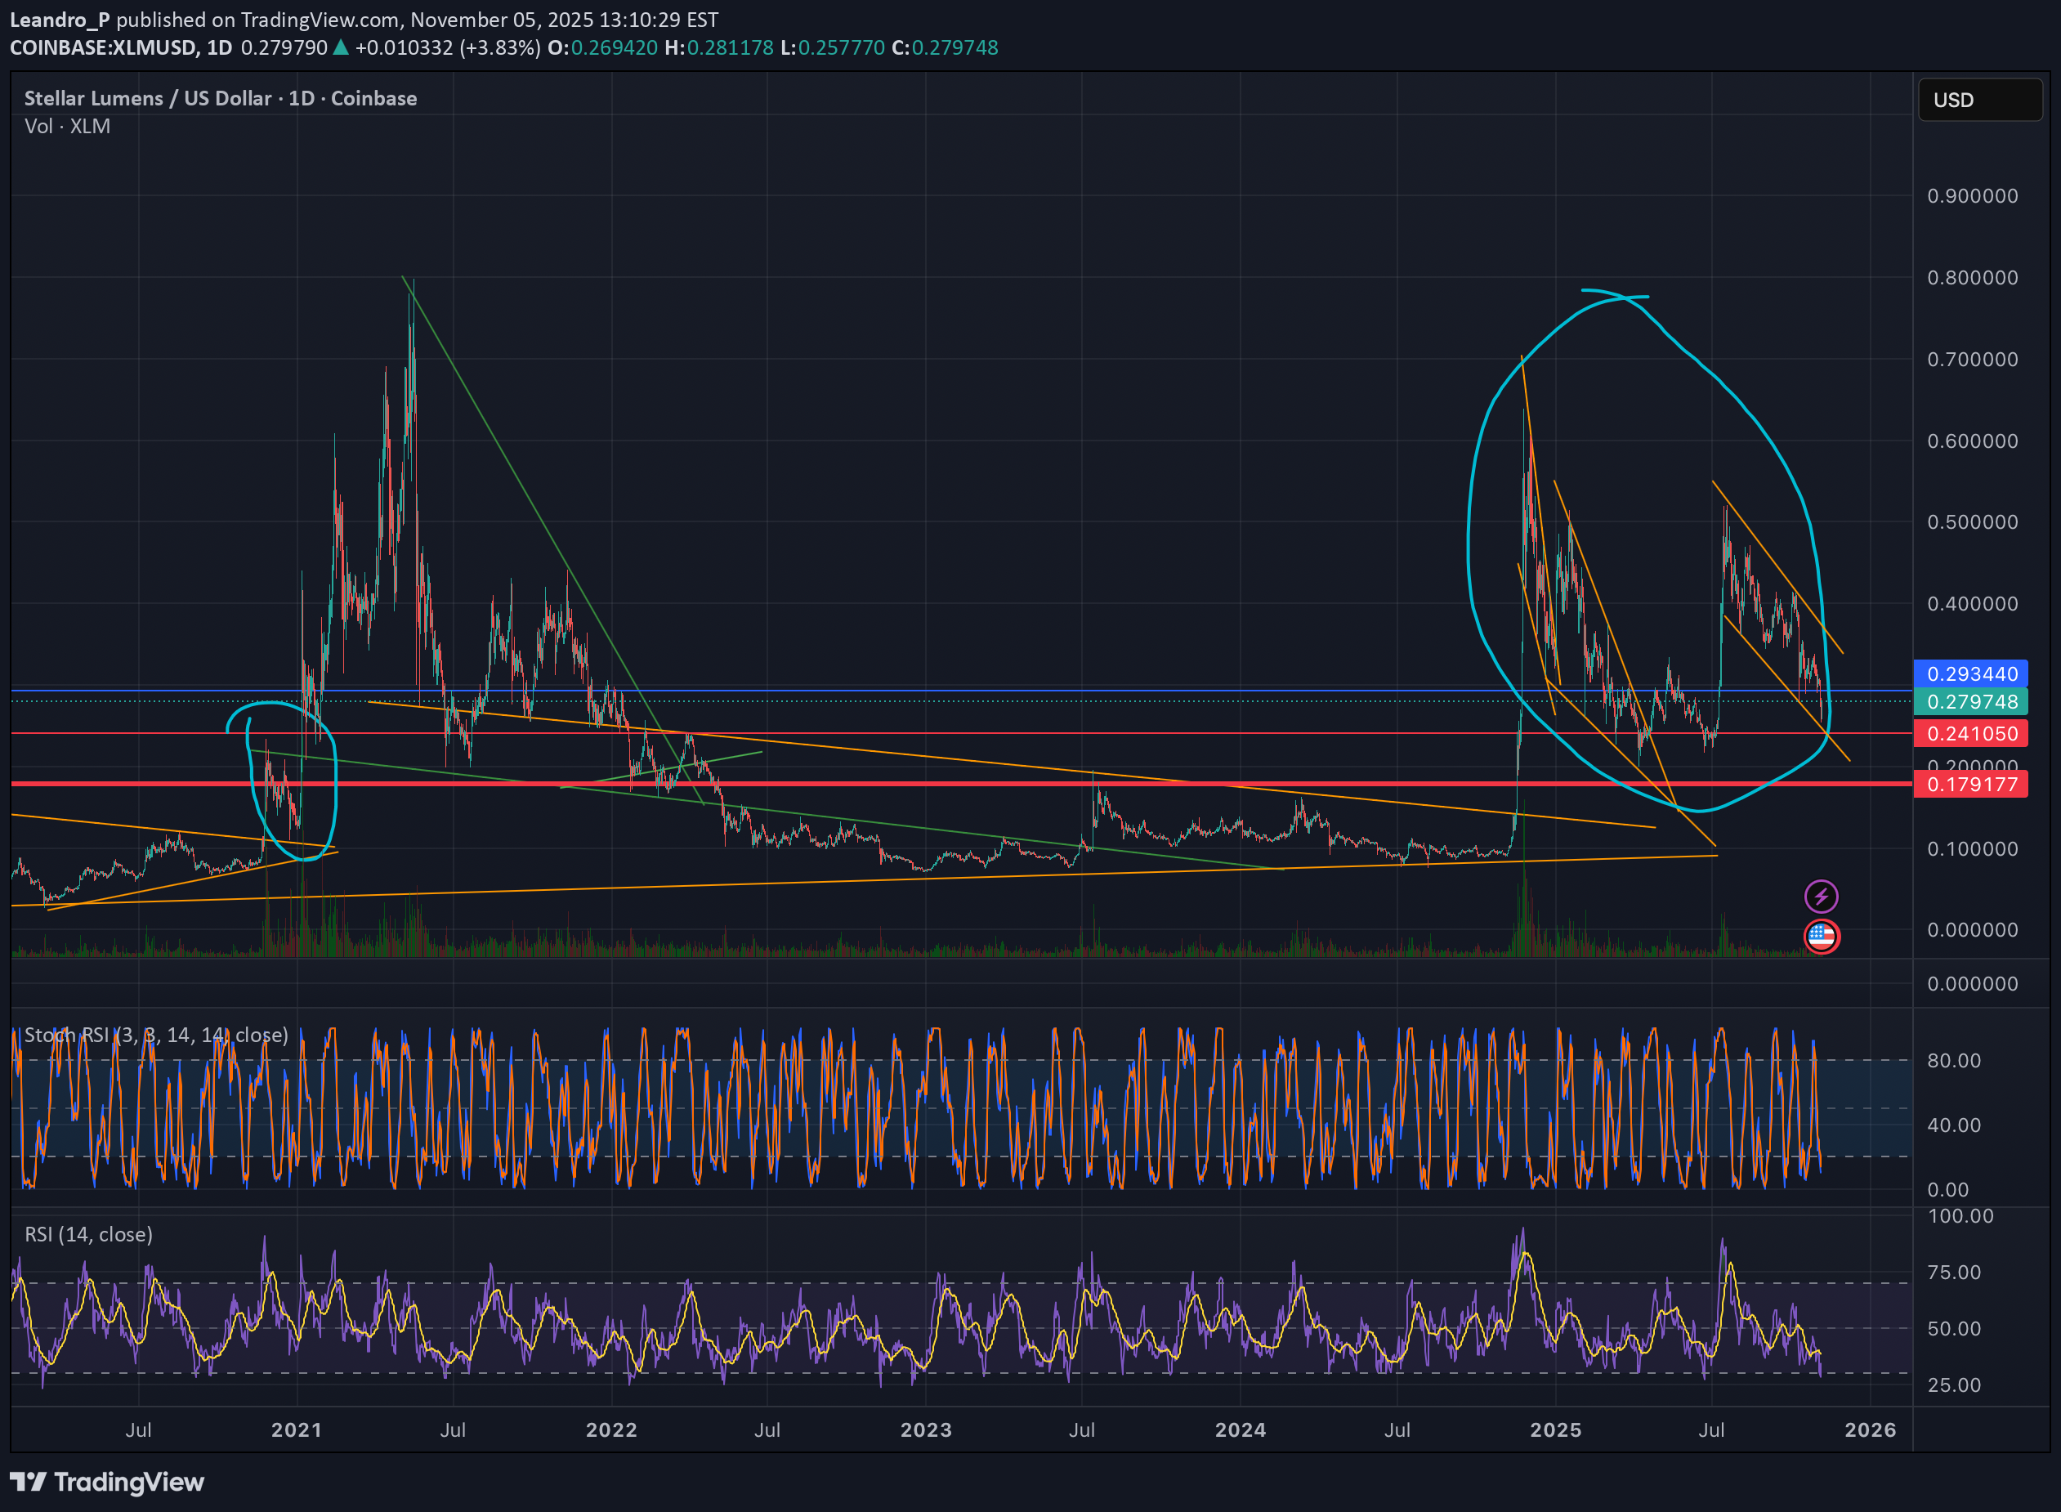Click the green up-triangle price change indicator

[341, 47]
